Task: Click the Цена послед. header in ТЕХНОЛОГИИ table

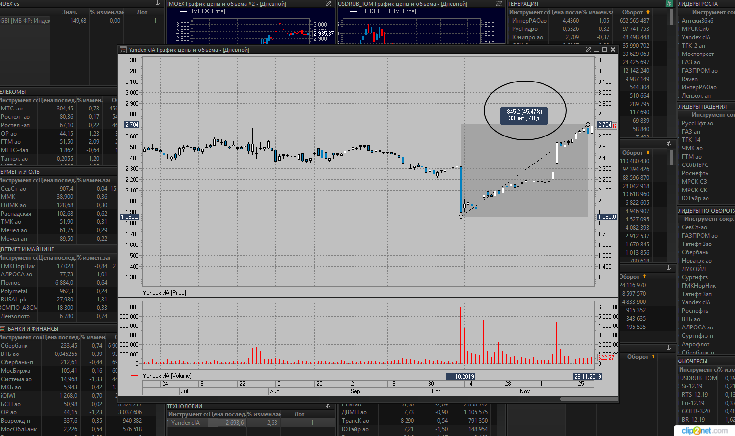Action: 225,414
